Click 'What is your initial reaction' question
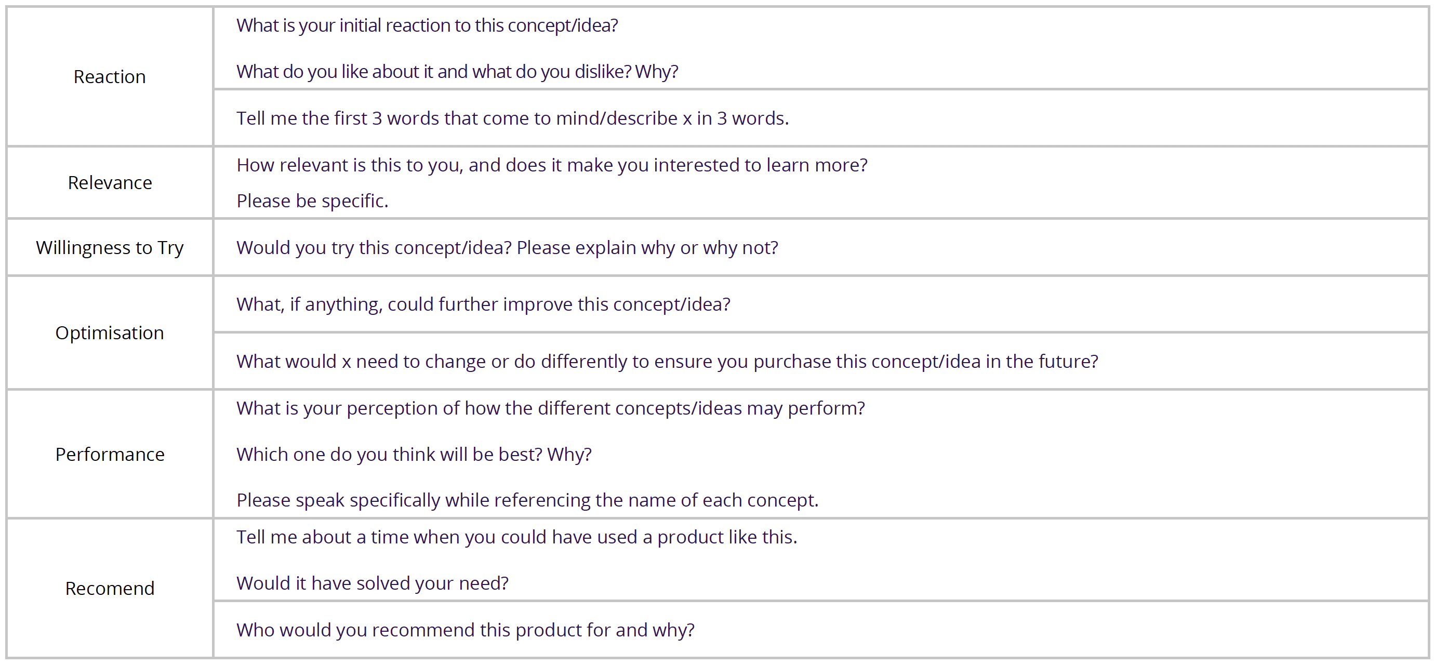The height and width of the screenshot is (665, 1434). (427, 25)
